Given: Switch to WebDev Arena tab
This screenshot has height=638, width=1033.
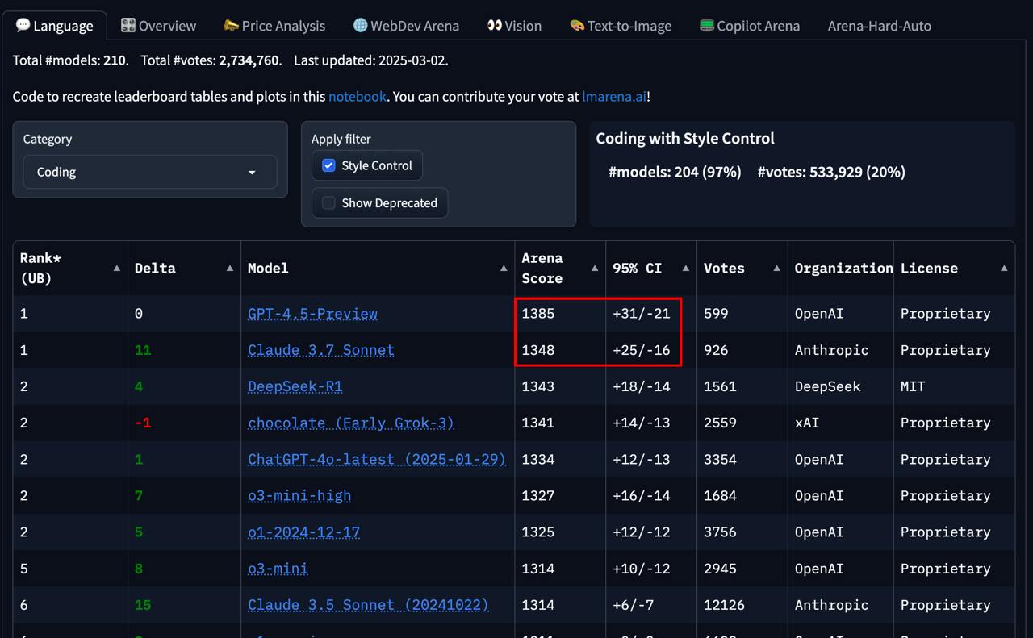Looking at the screenshot, I should point(406,26).
